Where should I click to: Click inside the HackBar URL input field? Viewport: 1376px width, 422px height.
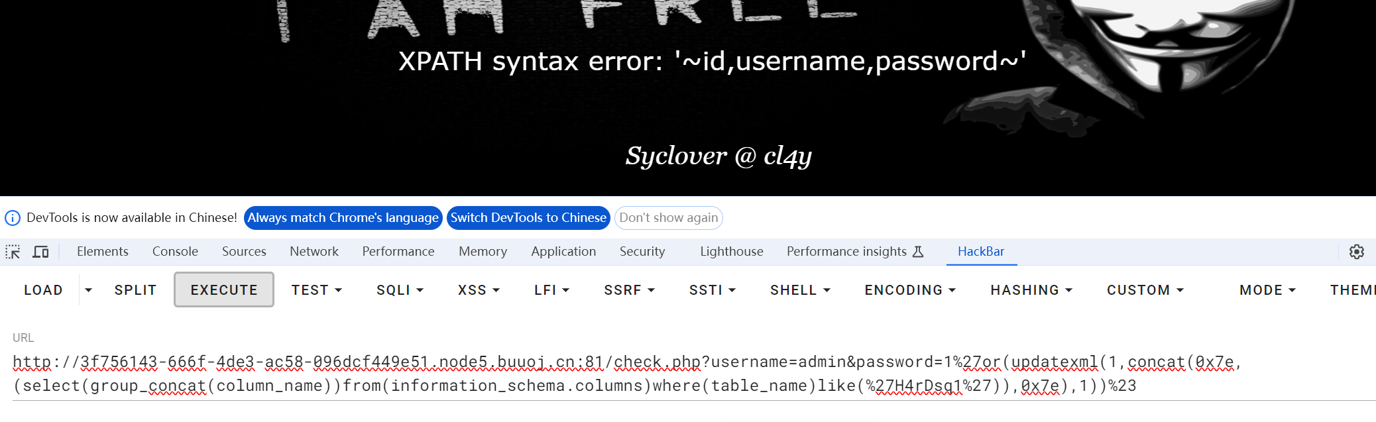(694, 374)
